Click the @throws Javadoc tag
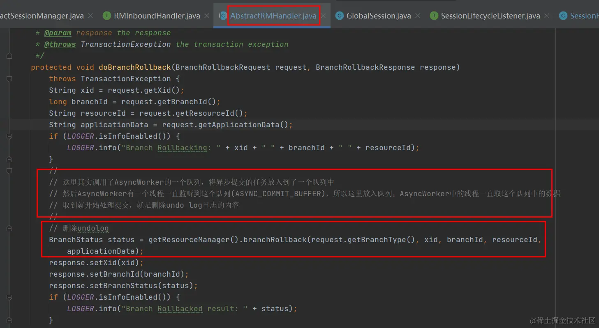Viewport: 599px width, 328px height. coord(60,44)
